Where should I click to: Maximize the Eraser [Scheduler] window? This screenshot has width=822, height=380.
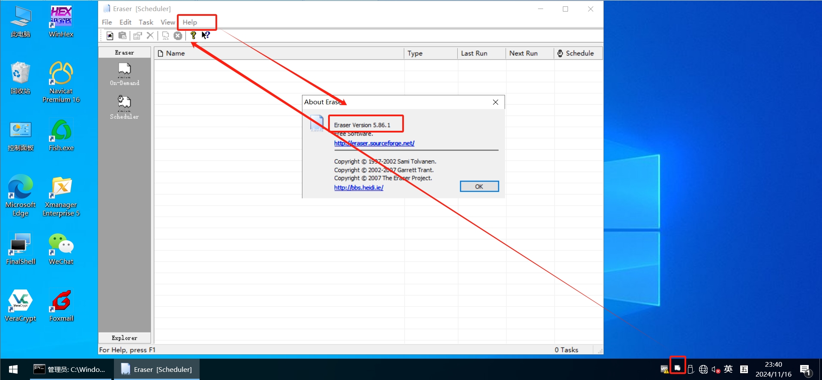(x=565, y=9)
